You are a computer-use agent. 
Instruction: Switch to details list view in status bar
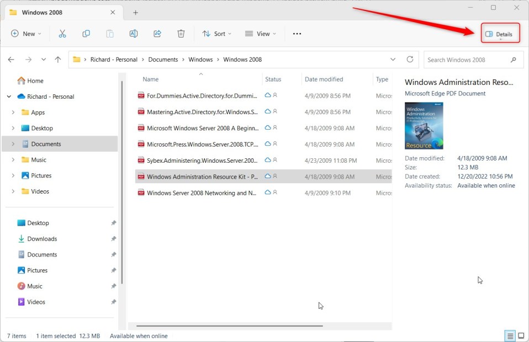(x=510, y=336)
